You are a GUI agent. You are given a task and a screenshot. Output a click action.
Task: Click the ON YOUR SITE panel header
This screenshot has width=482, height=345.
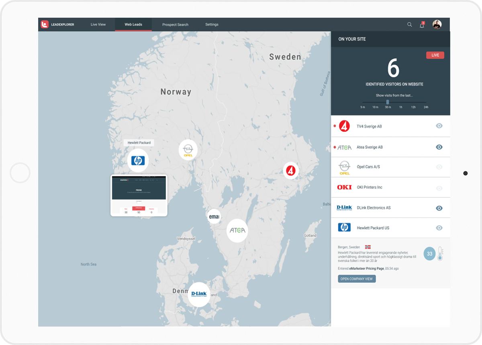[x=390, y=39]
